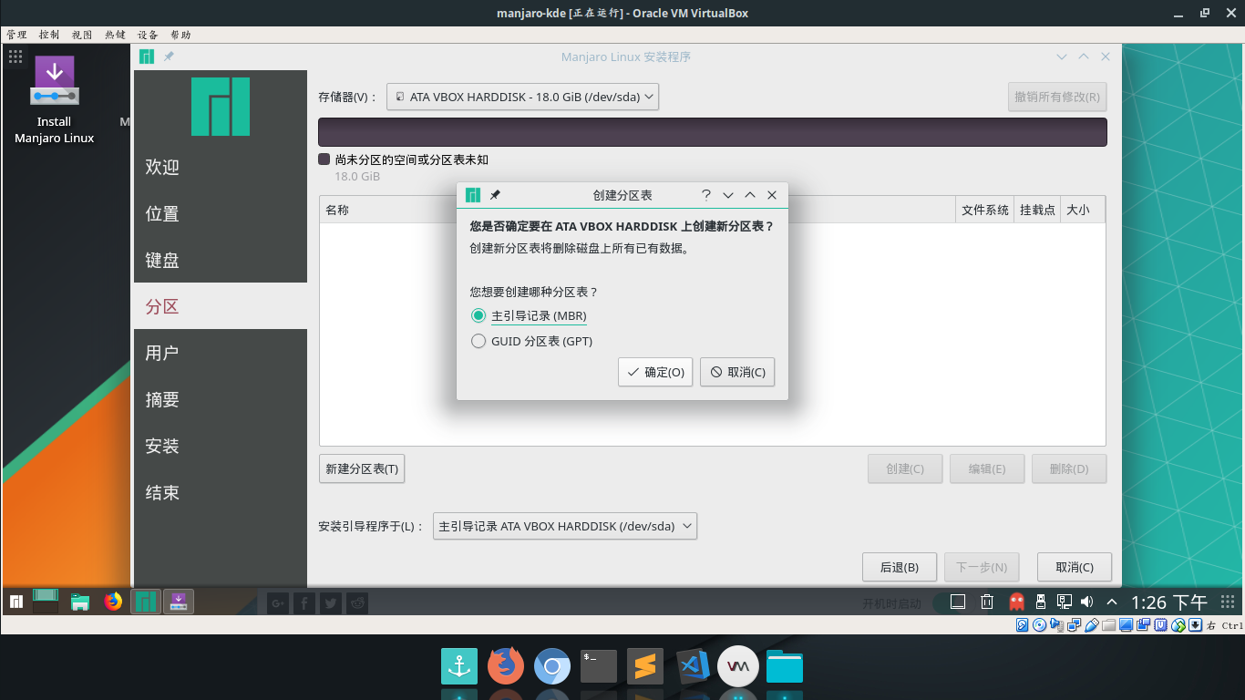Click the installer's bottom 取消(C) button
Screen dimensions: 1245x700
click(x=1075, y=567)
